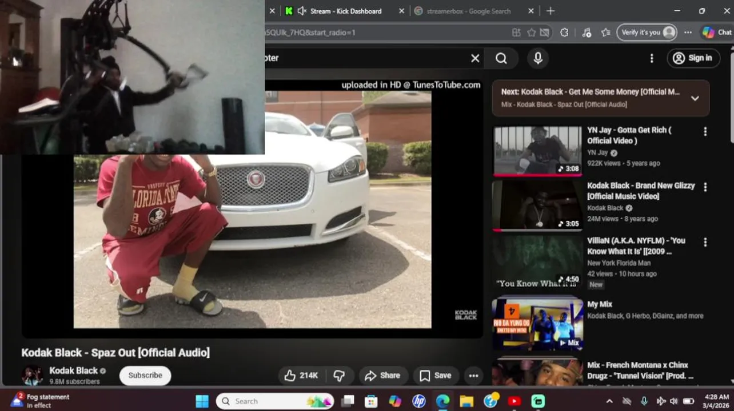The height and width of the screenshot is (411, 734).
Task: Unmute the Kick Dashboard tab speaker icon
Action: pyautogui.click(x=302, y=11)
